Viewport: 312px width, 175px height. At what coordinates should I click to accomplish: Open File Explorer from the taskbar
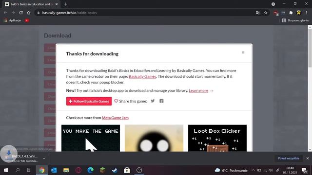point(66,170)
